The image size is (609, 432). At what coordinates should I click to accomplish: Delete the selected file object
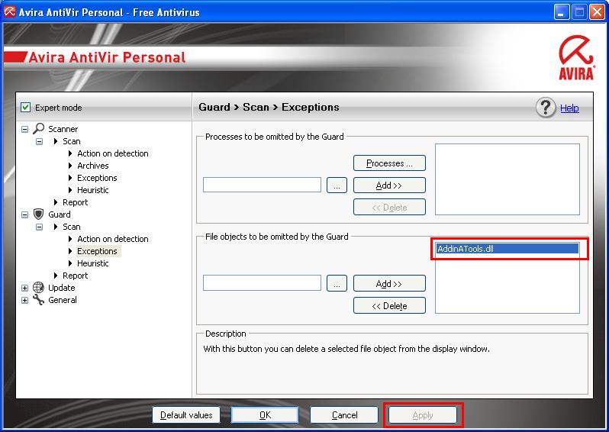[x=389, y=306]
